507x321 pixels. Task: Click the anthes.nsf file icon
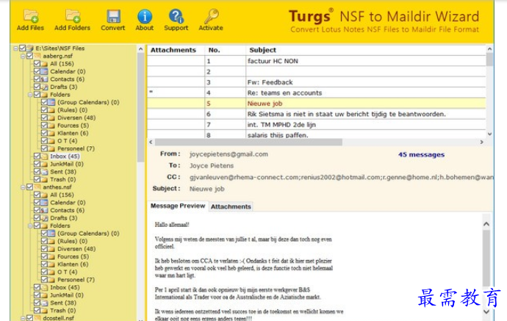tap(37, 187)
